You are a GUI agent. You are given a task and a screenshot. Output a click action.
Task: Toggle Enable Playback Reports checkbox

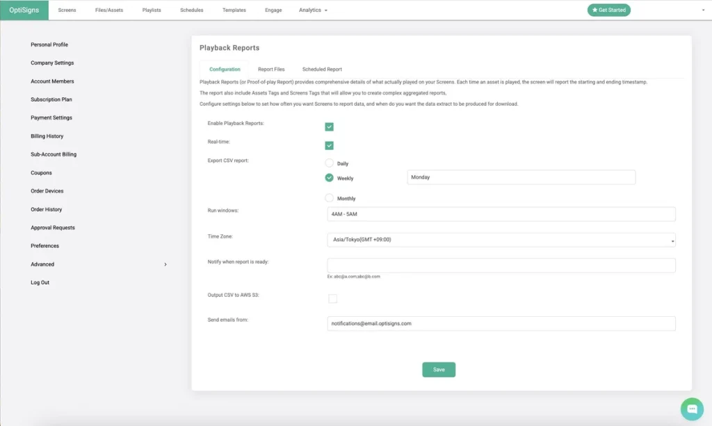pos(329,126)
